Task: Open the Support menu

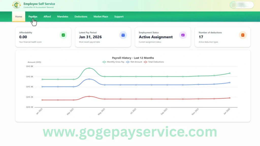Action: [119, 16]
